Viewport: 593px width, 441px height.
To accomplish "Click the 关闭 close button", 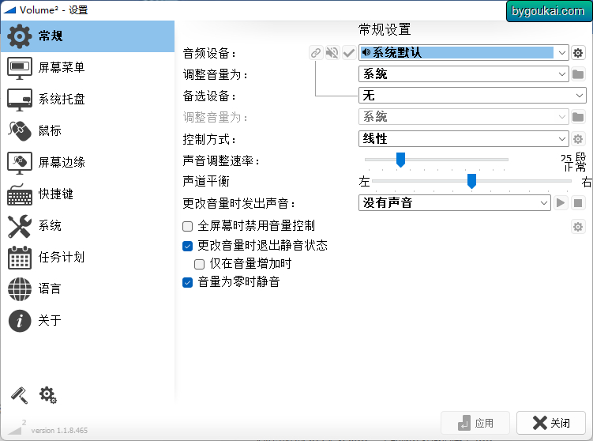I will [551, 423].
